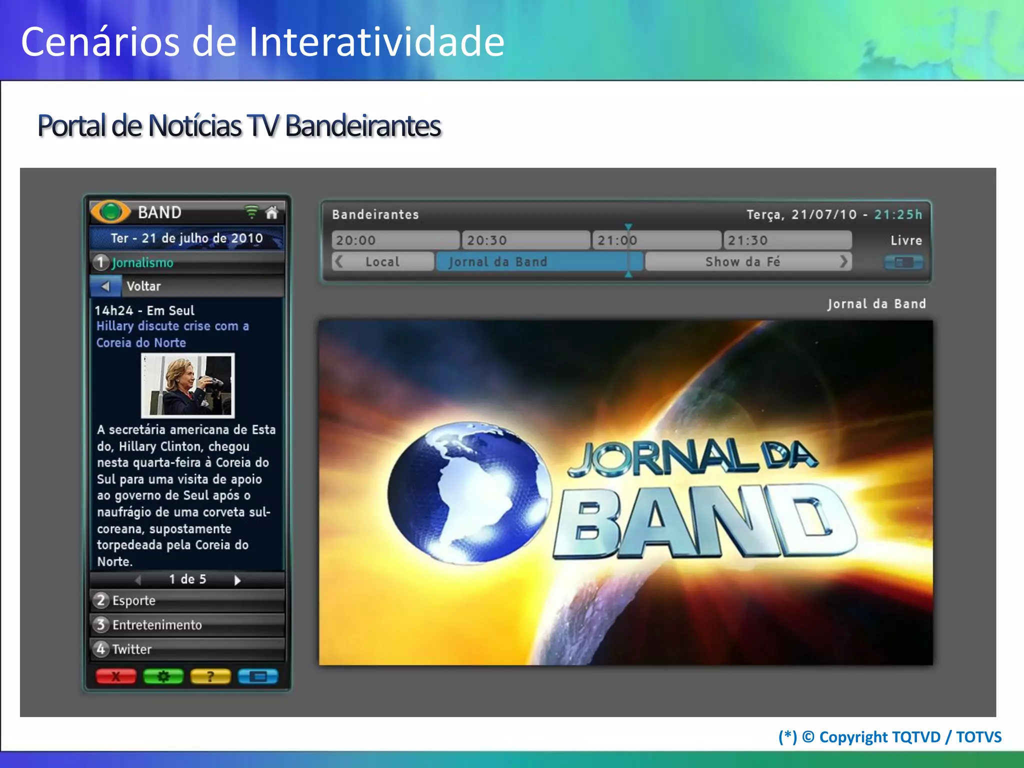This screenshot has height=768, width=1024.
Task: Select Entretenimento menu item
Action: (187, 624)
